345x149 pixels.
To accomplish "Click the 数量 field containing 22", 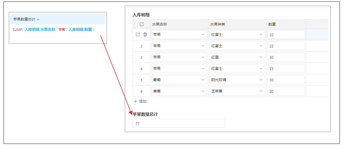I will (286, 46).
